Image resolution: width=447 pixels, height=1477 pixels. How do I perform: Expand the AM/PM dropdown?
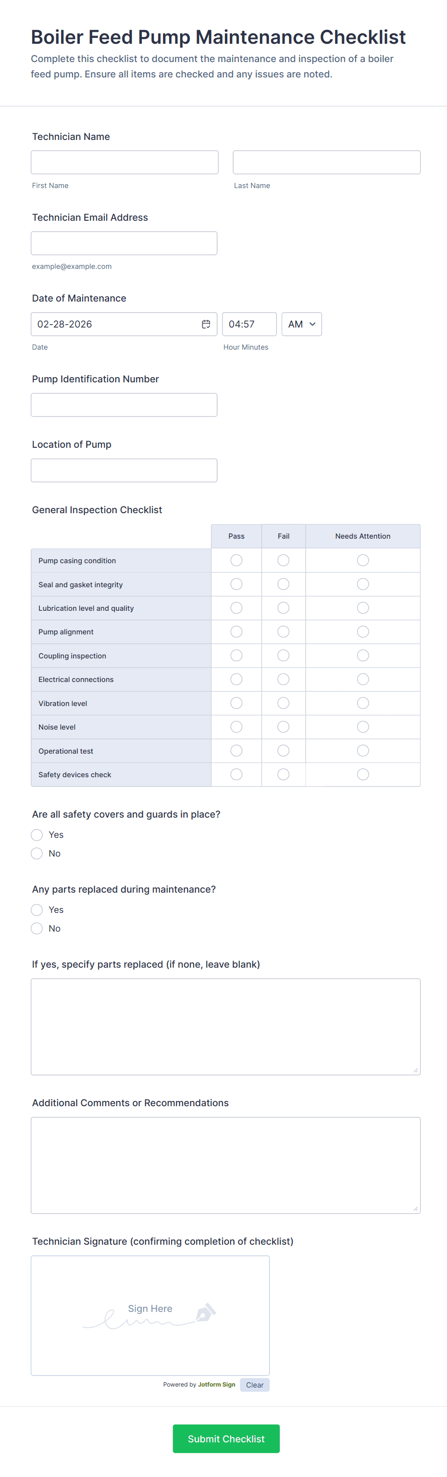click(x=301, y=325)
